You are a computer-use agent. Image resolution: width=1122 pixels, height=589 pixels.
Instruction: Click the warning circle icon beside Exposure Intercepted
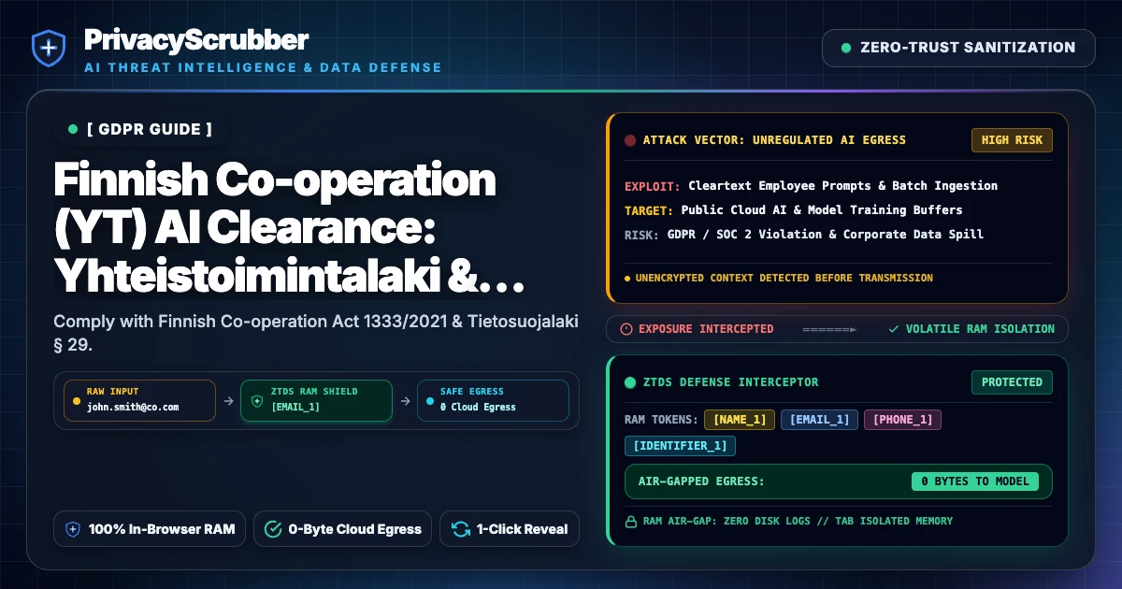coord(626,329)
